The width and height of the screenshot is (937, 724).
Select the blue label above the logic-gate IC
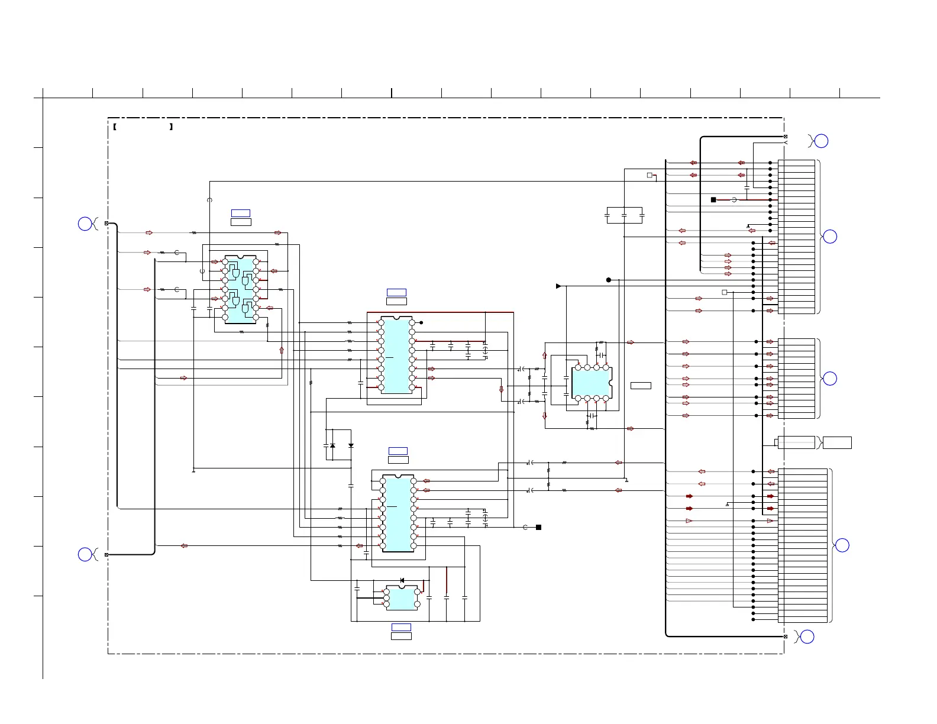pos(241,213)
